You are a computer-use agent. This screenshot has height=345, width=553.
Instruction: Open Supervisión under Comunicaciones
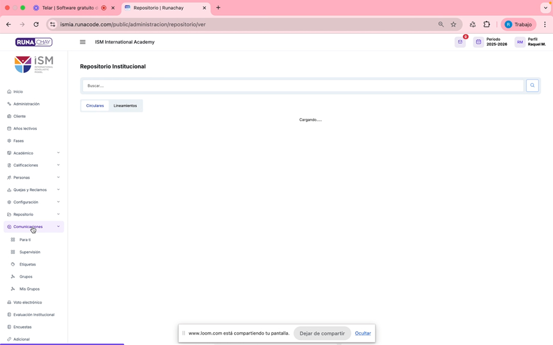[30, 252]
